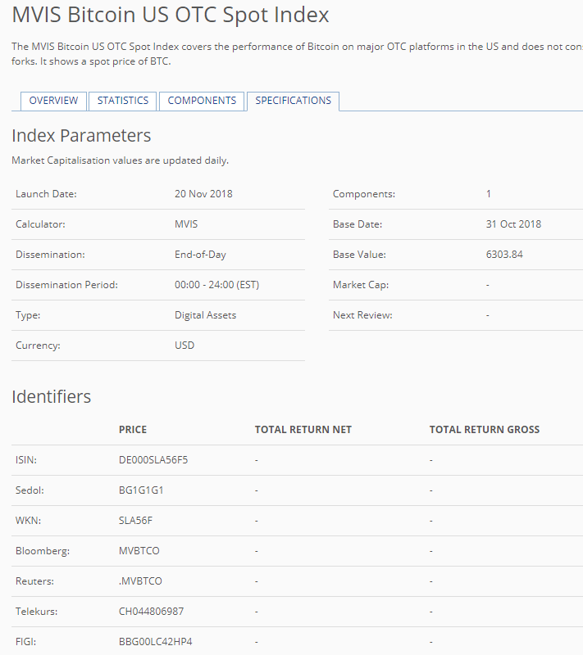Click the Bloomberg: row label
Viewport: 583px width, 655px height.
pyautogui.click(x=43, y=551)
